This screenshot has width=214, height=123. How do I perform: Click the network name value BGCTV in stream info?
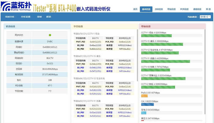click(x=50, y=58)
